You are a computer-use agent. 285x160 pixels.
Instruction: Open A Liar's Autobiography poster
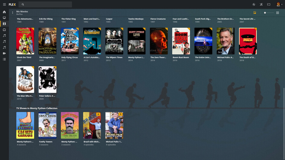point(92,41)
